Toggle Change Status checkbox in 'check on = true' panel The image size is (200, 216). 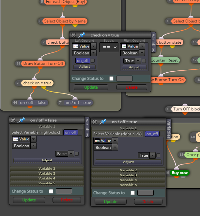pos(111,79)
